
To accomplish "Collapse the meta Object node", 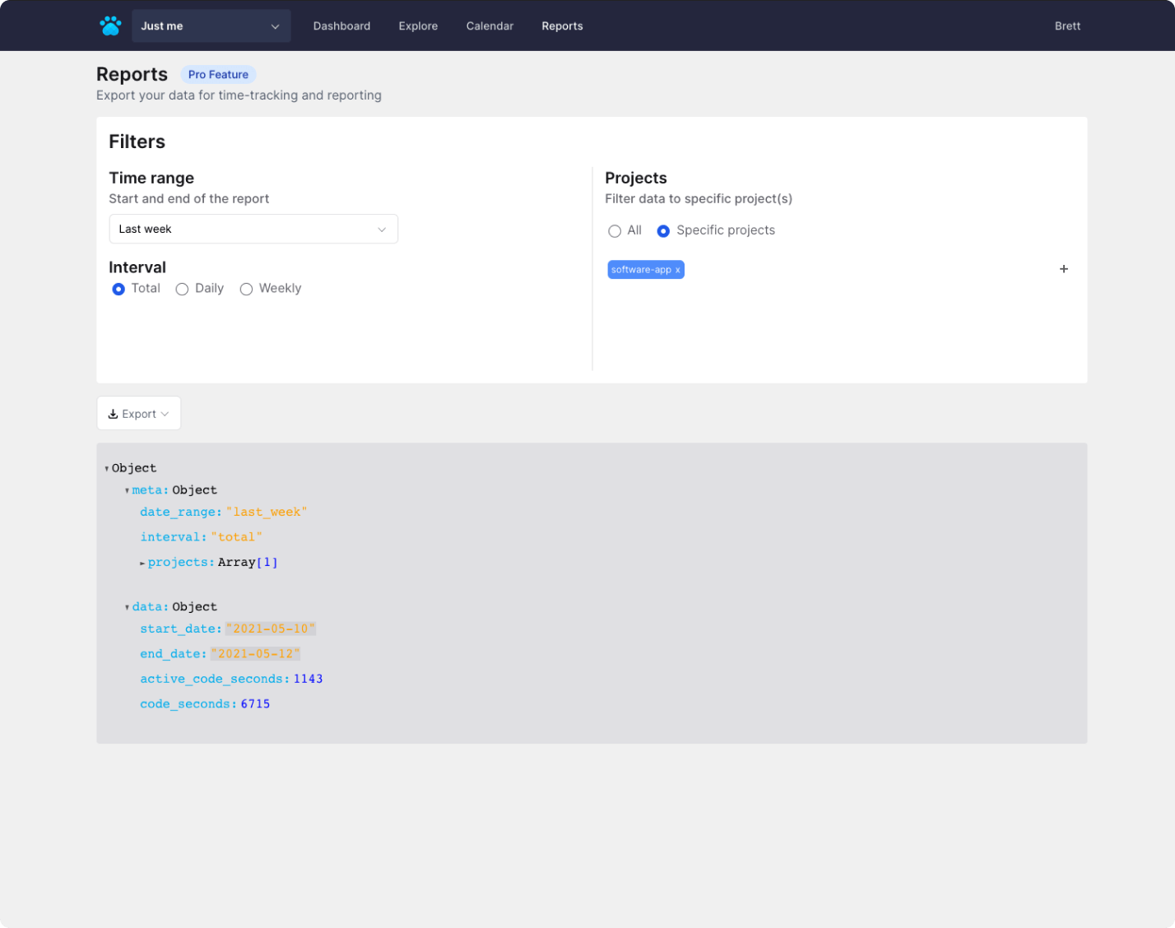I will coord(127,490).
